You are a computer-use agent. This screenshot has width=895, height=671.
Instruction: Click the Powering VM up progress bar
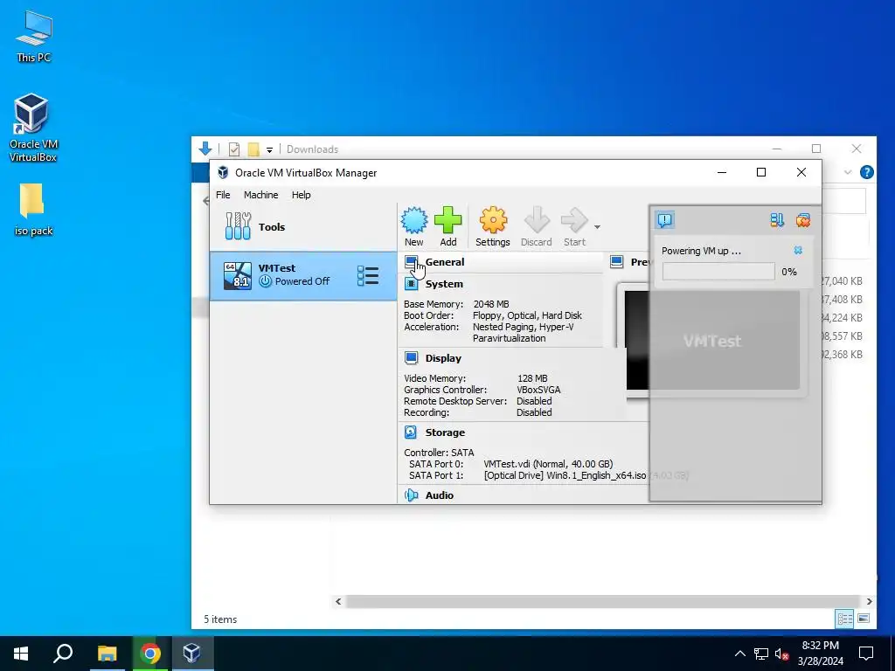[x=718, y=272]
